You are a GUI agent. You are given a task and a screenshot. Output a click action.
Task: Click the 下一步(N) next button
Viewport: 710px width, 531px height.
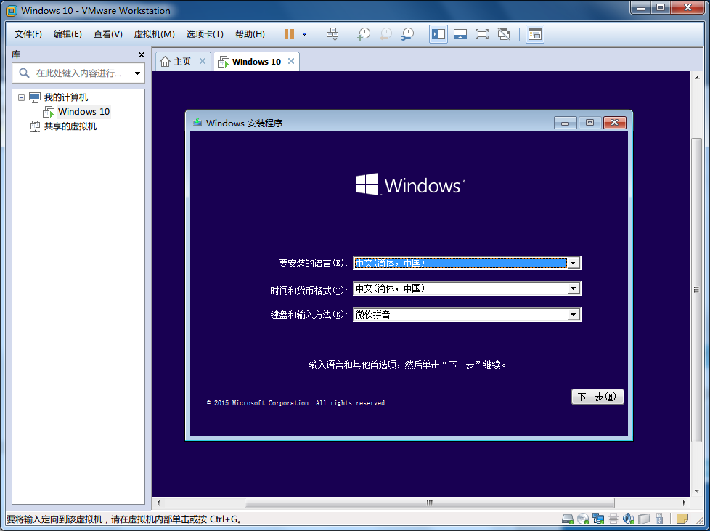pyautogui.click(x=597, y=397)
